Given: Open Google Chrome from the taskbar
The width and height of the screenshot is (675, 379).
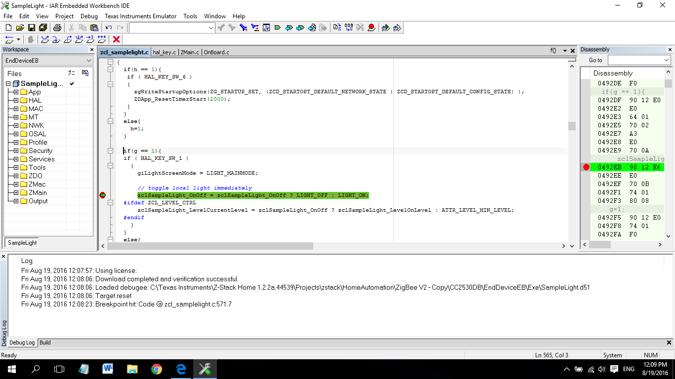Looking at the screenshot, I should click(156, 369).
